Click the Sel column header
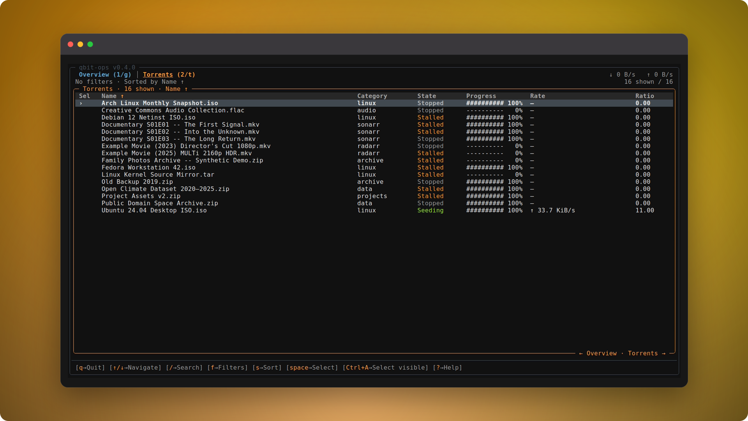This screenshot has width=748, height=421. 85,96
